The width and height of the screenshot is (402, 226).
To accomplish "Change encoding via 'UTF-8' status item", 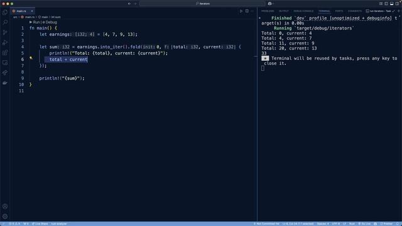I will click(x=335, y=223).
